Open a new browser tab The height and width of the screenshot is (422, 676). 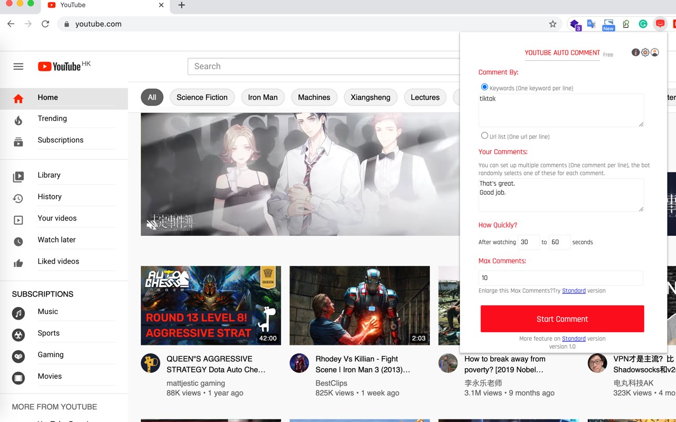click(182, 5)
